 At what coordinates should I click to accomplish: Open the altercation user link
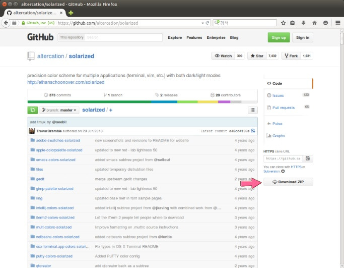point(51,56)
